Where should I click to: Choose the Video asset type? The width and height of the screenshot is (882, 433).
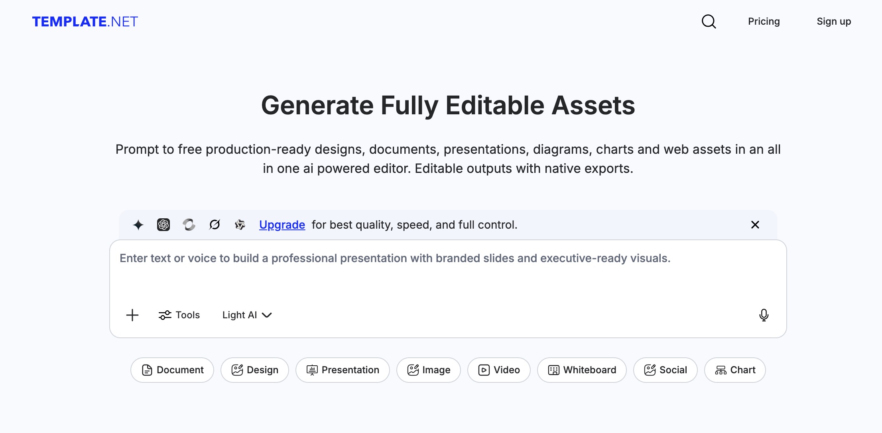point(499,370)
